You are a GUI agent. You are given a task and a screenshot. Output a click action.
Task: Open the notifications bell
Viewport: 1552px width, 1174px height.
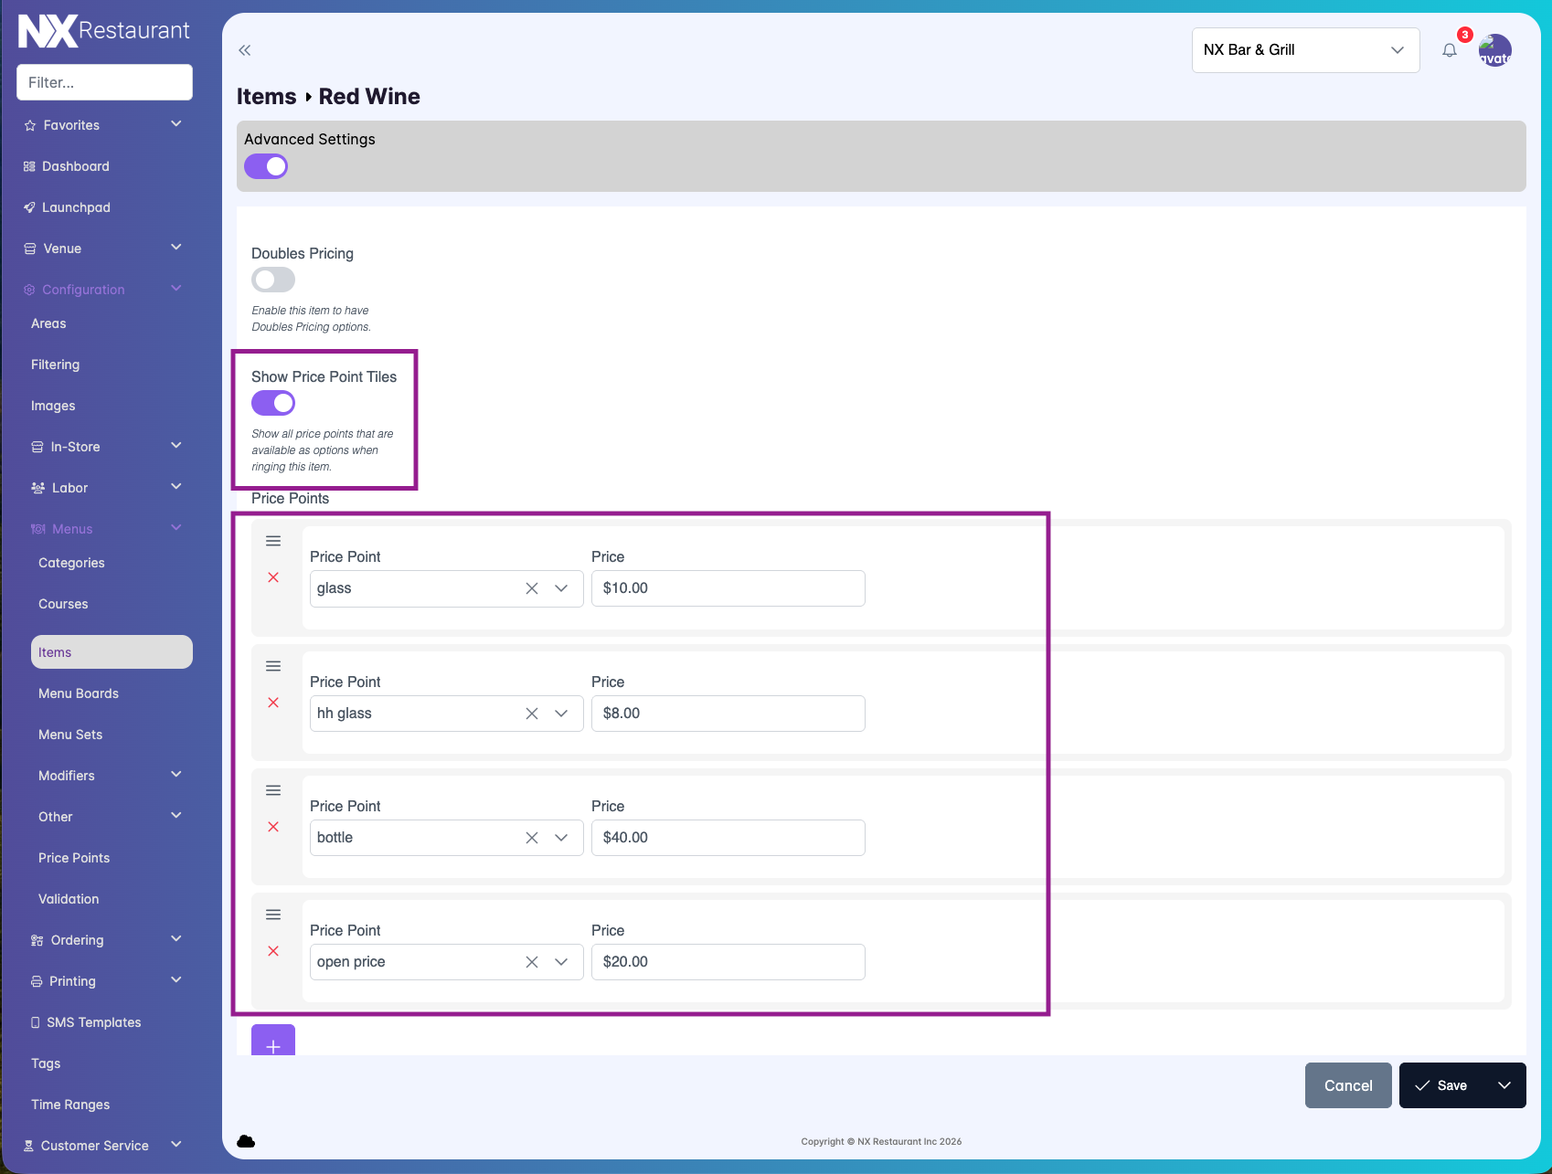click(x=1450, y=50)
